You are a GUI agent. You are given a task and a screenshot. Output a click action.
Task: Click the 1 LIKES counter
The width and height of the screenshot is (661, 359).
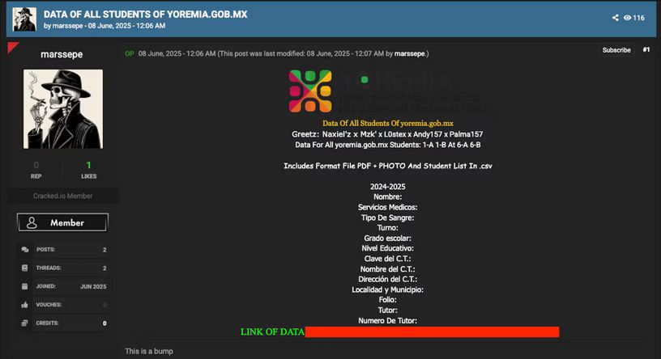point(88,170)
